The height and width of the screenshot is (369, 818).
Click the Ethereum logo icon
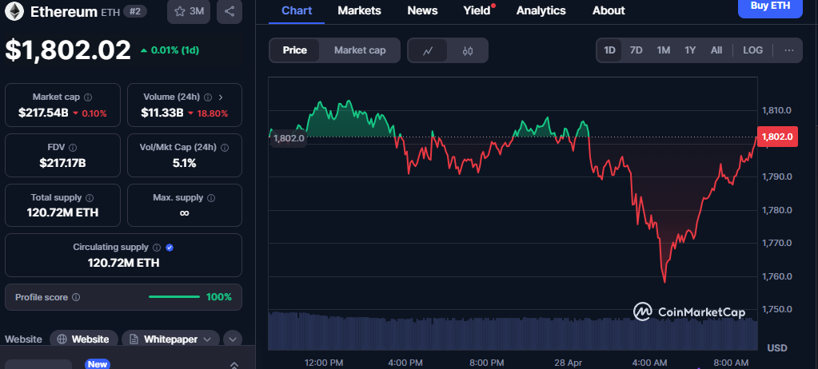coord(14,11)
